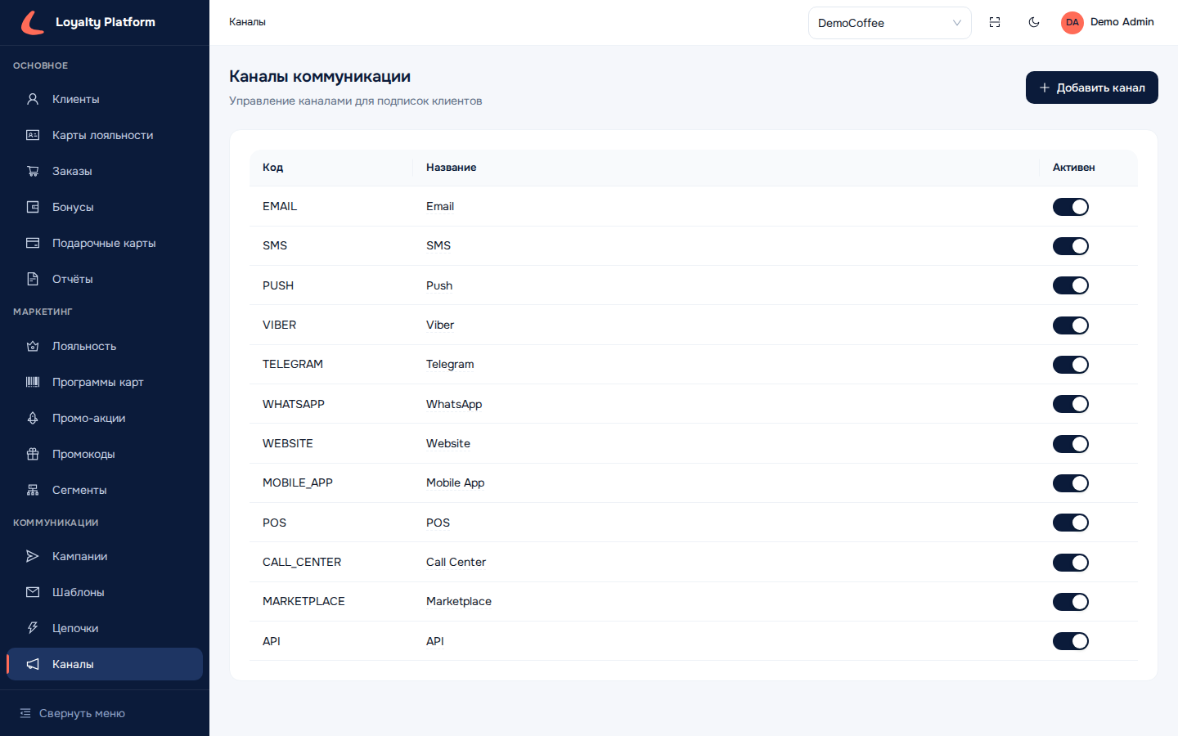Click the Заказы shopping cart icon
1178x736 pixels.
[33, 171]
